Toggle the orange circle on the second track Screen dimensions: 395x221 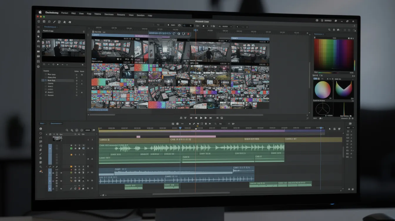(x=71, y=154)
